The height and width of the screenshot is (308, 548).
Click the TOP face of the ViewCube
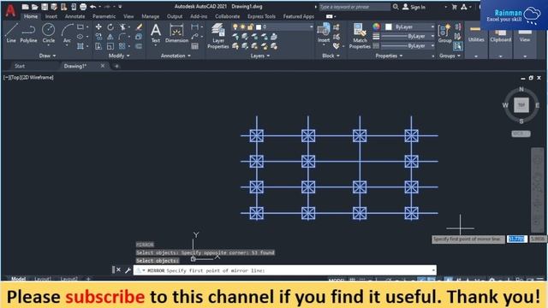point(521,104)
